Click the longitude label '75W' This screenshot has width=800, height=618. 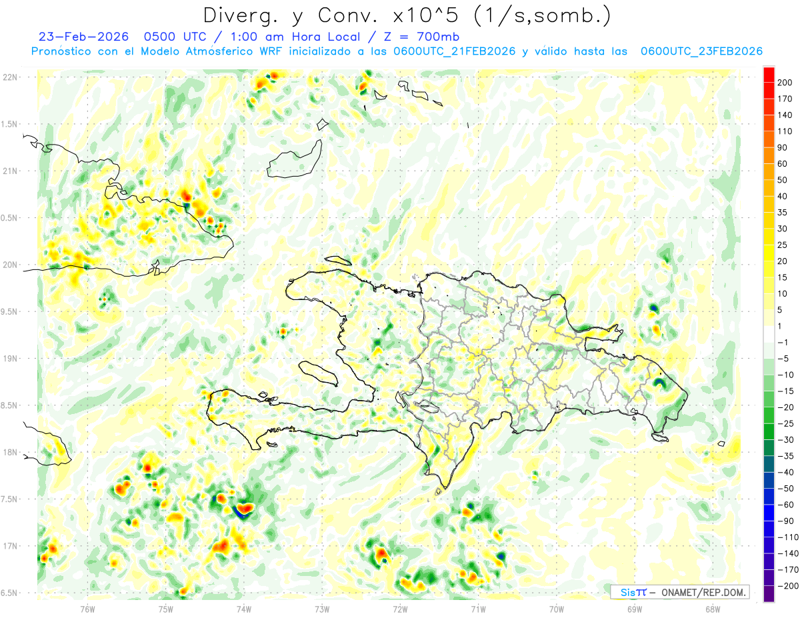click(x=165, y=609)
